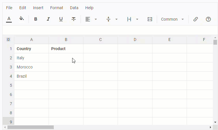The image size is (218, 130).
Task: Select row 5 header
Action: click(x=8, y=85)
